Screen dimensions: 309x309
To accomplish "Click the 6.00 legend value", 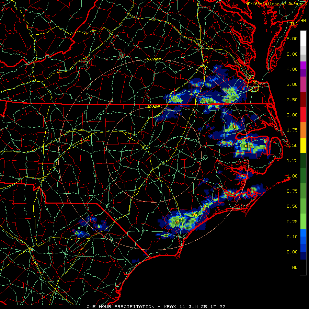I will tap(292, 54).
